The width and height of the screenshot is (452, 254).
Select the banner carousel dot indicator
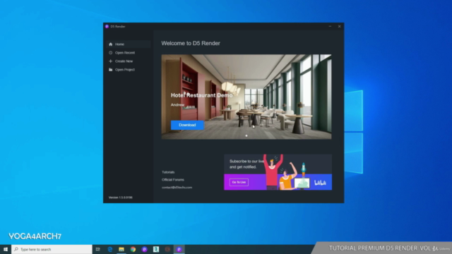tap(246, 135)
